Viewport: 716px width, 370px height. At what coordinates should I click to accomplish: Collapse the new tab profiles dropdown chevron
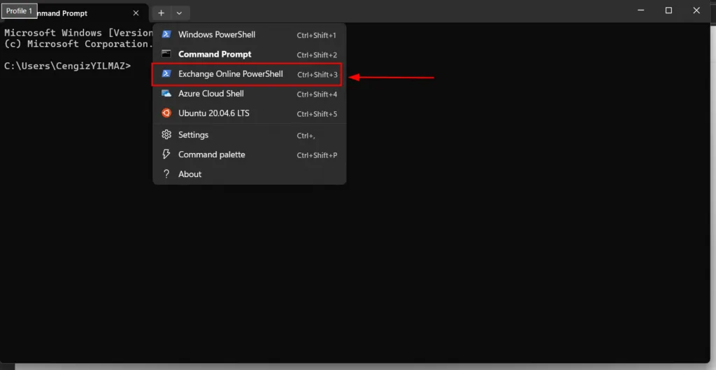point(180,13)
